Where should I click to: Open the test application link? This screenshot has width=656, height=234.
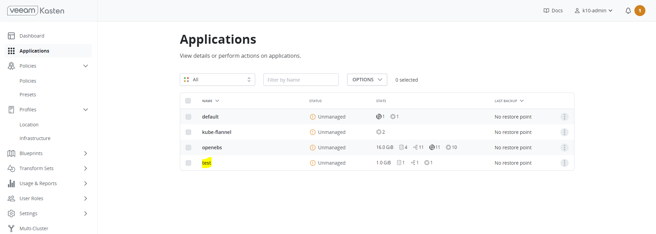(207, 163)
